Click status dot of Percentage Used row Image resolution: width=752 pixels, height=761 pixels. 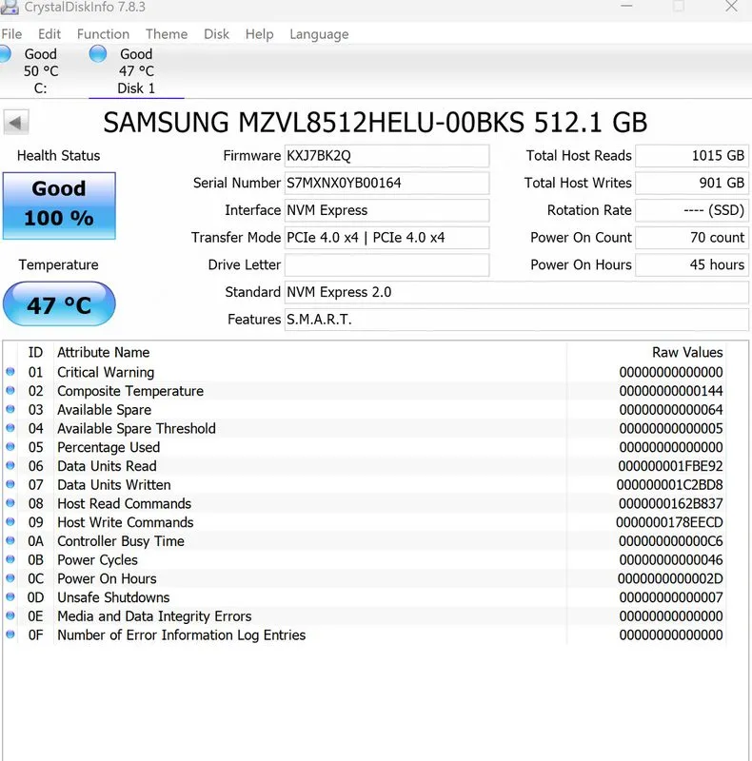click(x=10, y=446)
